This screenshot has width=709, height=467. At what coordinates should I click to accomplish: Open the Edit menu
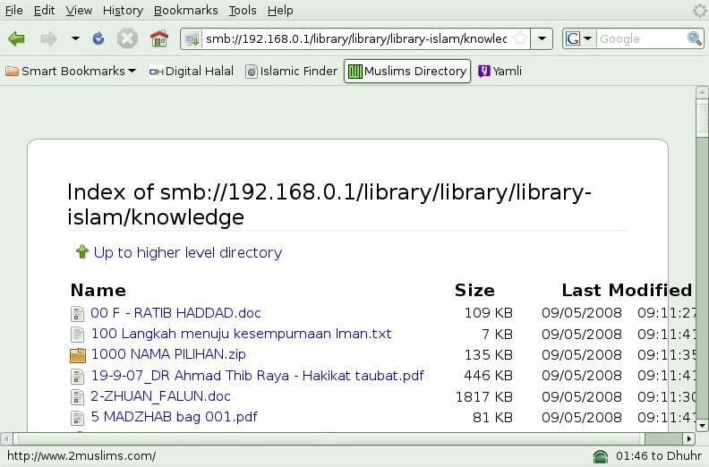[x=45, y=10]
